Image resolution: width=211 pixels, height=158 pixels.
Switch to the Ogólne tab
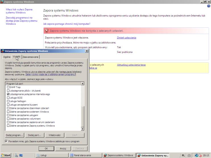(x=7, y=57)
